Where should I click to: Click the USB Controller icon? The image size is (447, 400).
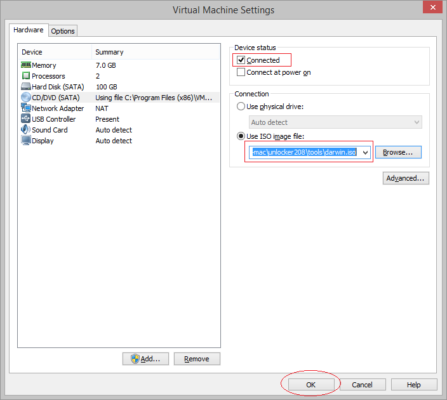[25, 119]
